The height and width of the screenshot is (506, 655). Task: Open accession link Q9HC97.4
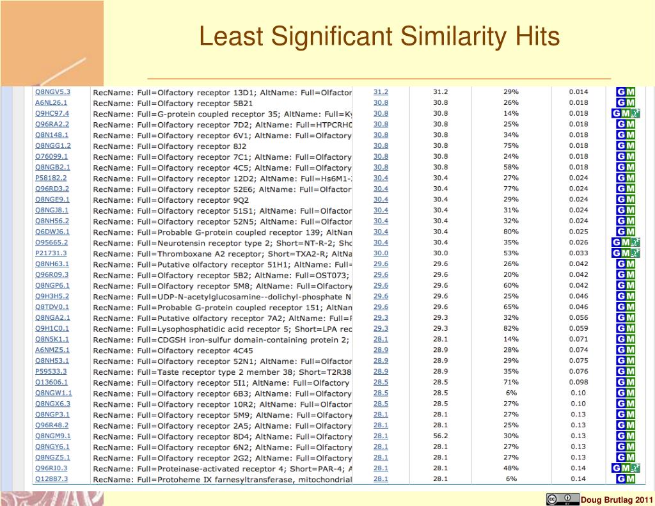[x=52, y=113]
